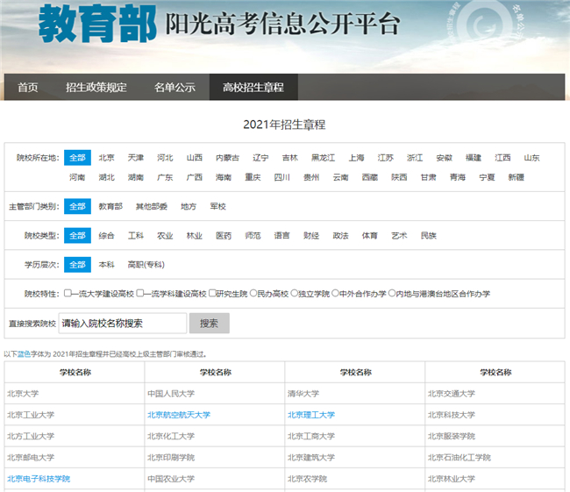Filter location by 河南
The height and width of the screenshot is (492, 570).
pos(77,177)
